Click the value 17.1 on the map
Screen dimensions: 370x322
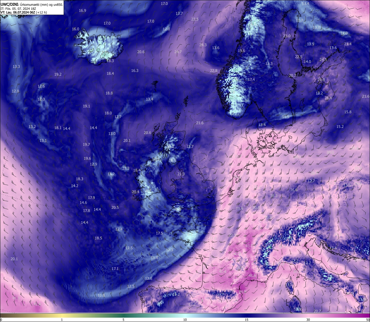pos(115,269)
